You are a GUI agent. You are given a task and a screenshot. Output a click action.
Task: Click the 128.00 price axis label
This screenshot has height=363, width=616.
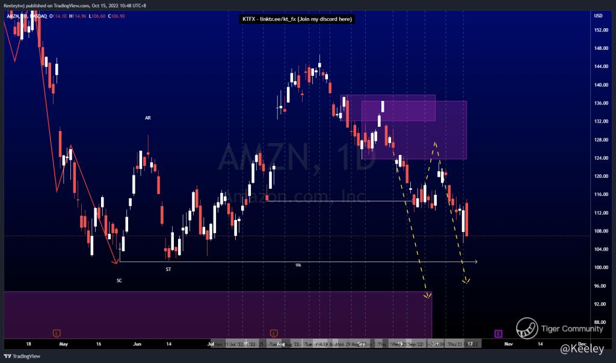point(601,139)
